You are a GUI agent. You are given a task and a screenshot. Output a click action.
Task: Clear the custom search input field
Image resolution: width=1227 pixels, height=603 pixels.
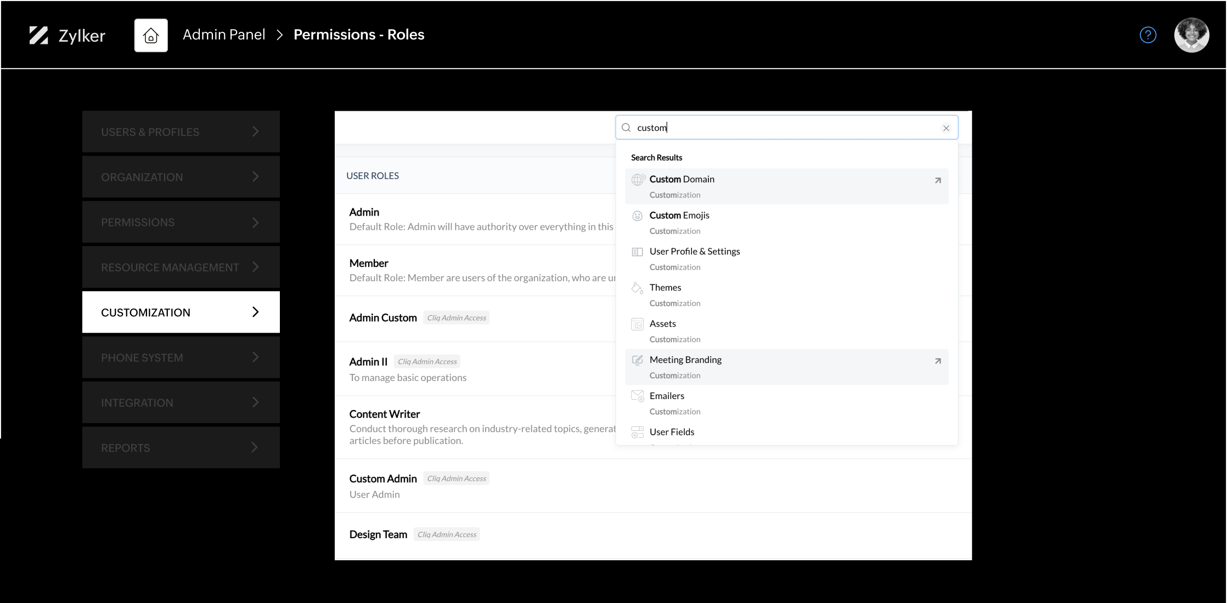point(945,128)
